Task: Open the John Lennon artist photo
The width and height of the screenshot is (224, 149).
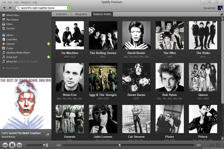Action: click(103, 119)
